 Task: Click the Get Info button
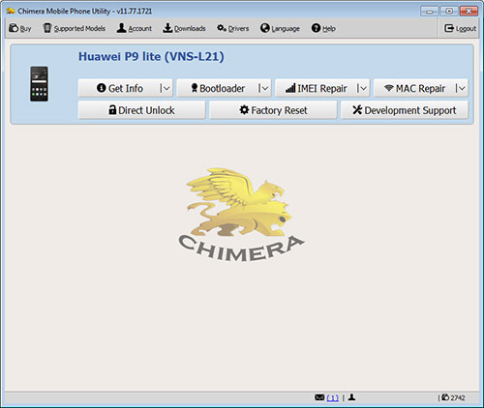[x=119, y=88]
